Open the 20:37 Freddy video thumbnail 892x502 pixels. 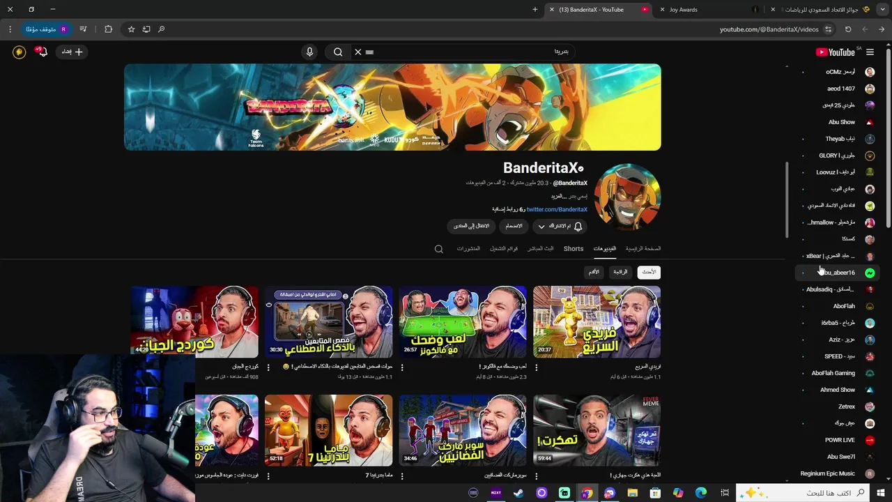[x=597, y=321]
